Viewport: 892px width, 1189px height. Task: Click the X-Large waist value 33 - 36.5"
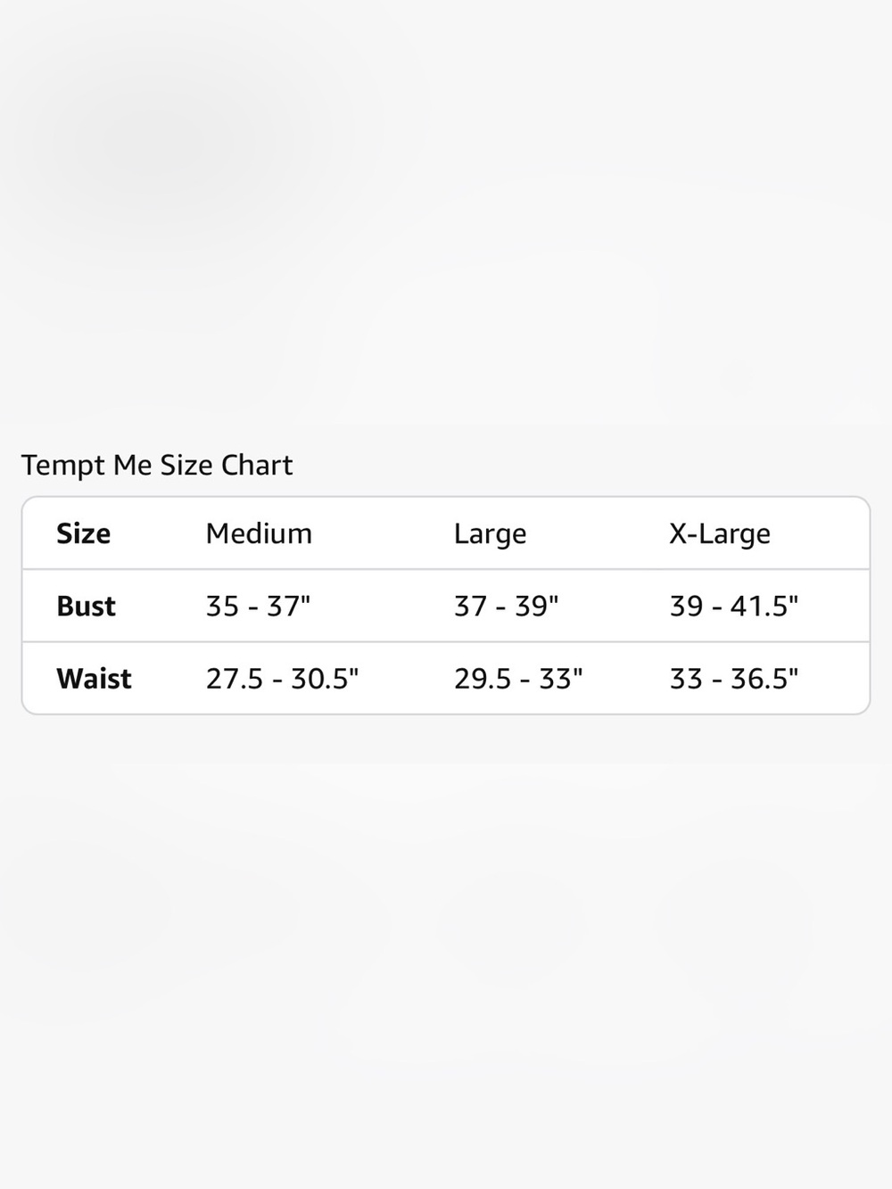click(734, 679)
